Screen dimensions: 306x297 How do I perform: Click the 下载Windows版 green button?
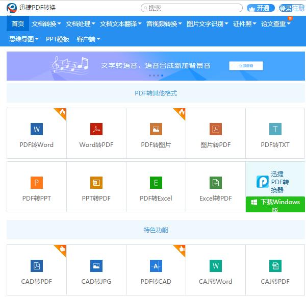275,205
